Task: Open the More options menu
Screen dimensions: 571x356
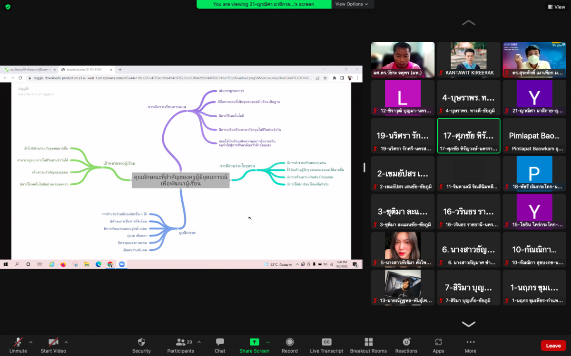Action: point(470,345)
